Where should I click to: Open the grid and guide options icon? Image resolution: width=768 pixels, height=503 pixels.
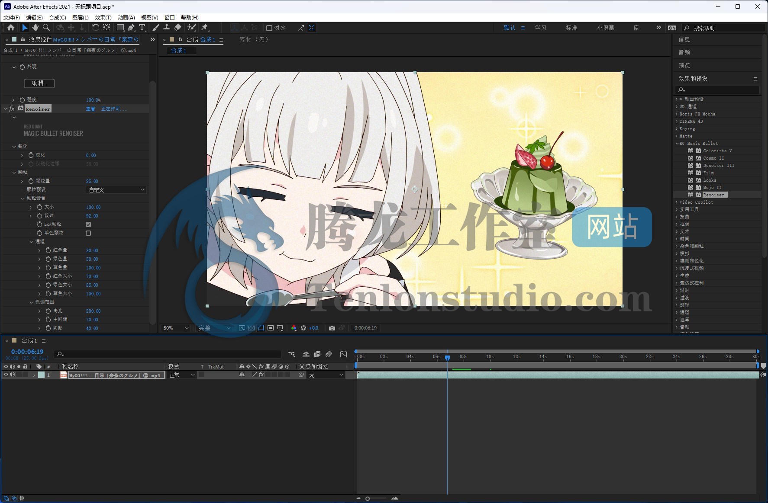pyautogui.click(x=280, y=328)
